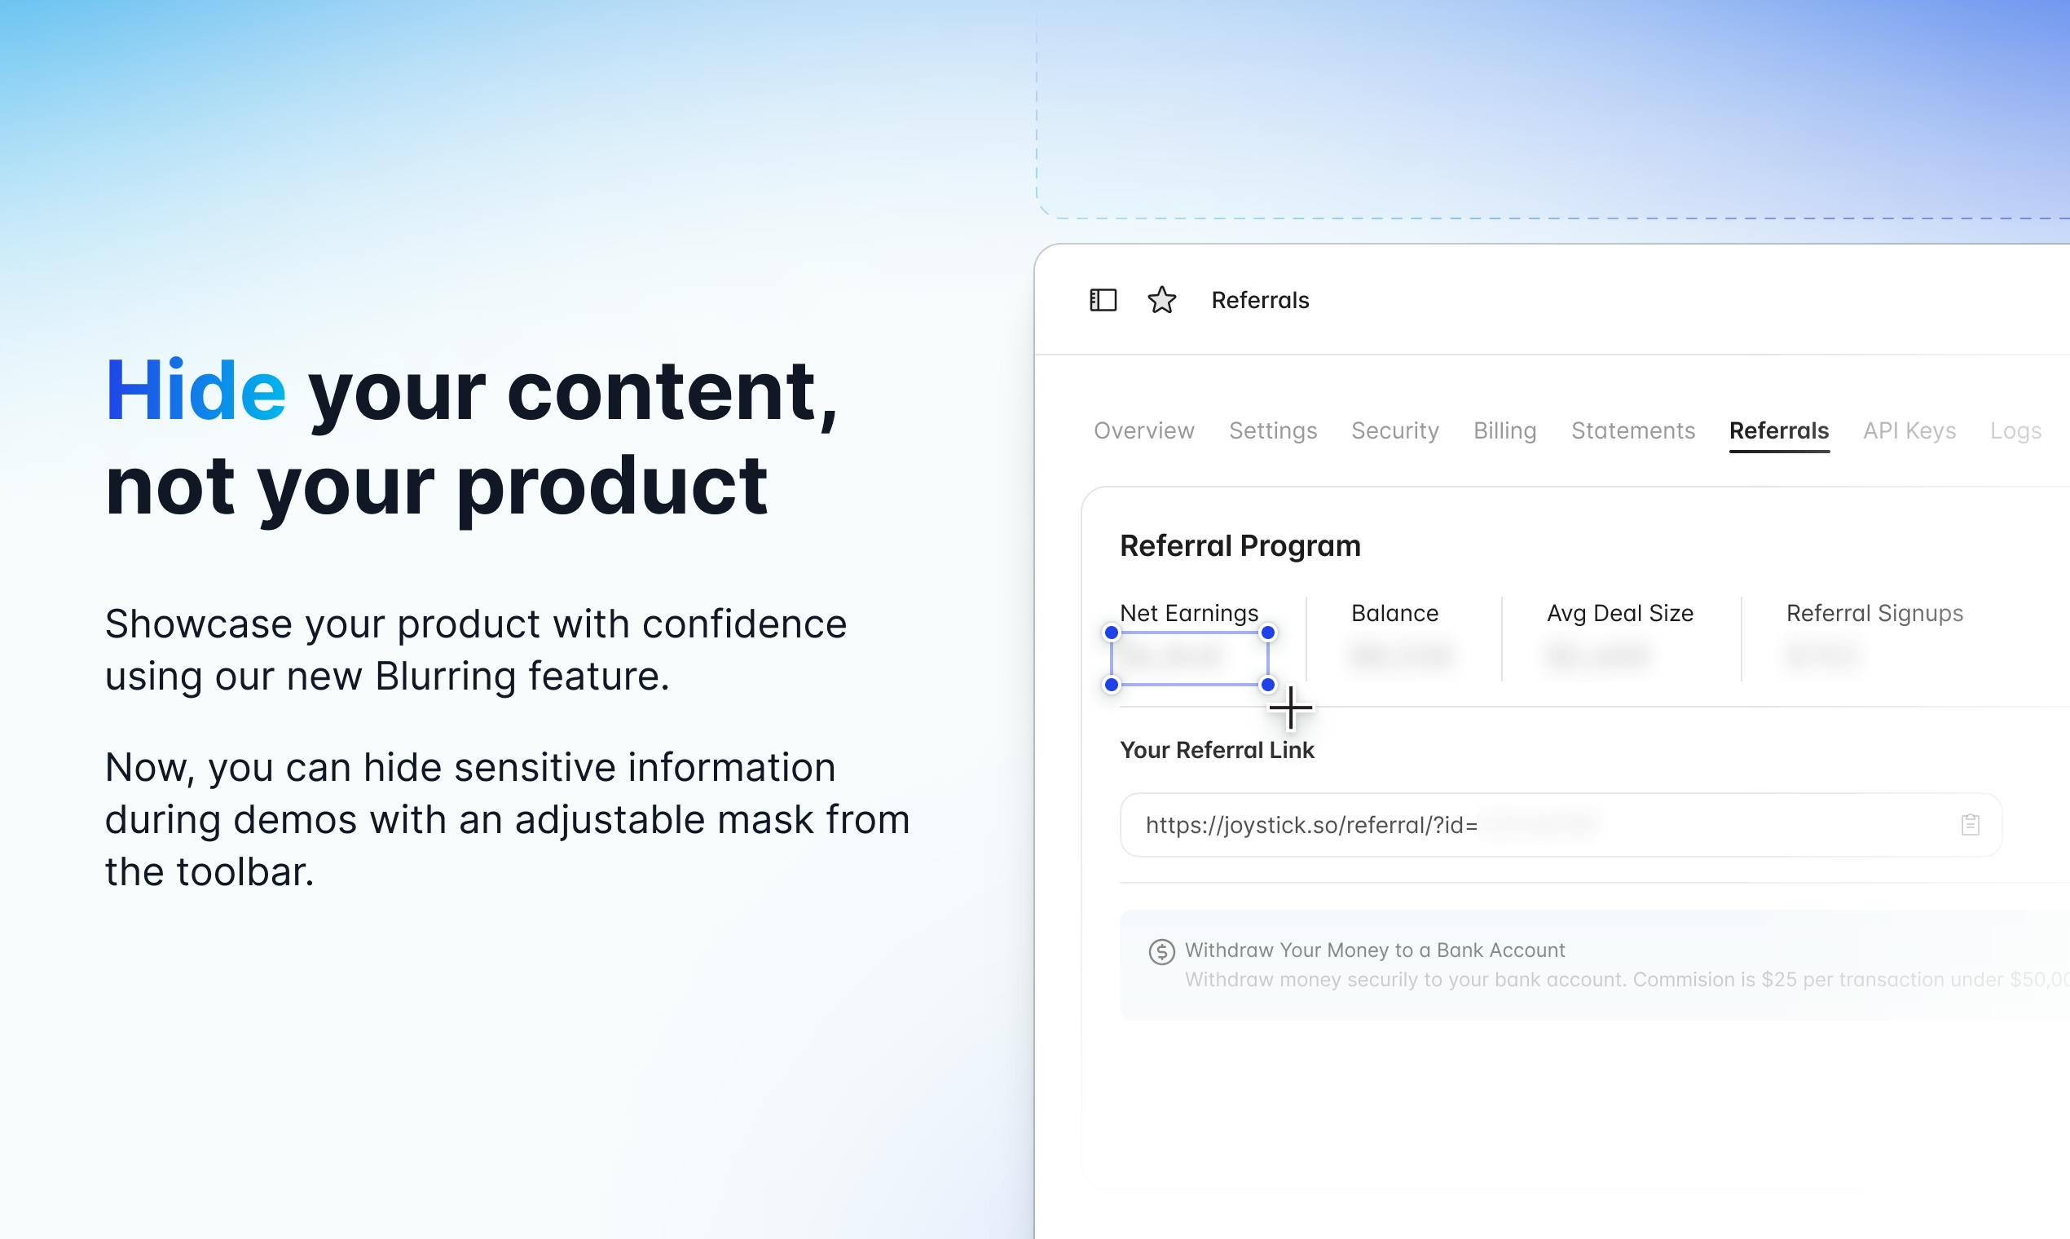Switch to the Settings tab
This screenshot has height=1239, width=2070.
pos(1273,431)
